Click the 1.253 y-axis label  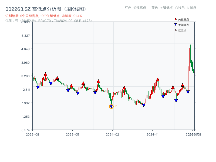[26, 117]
